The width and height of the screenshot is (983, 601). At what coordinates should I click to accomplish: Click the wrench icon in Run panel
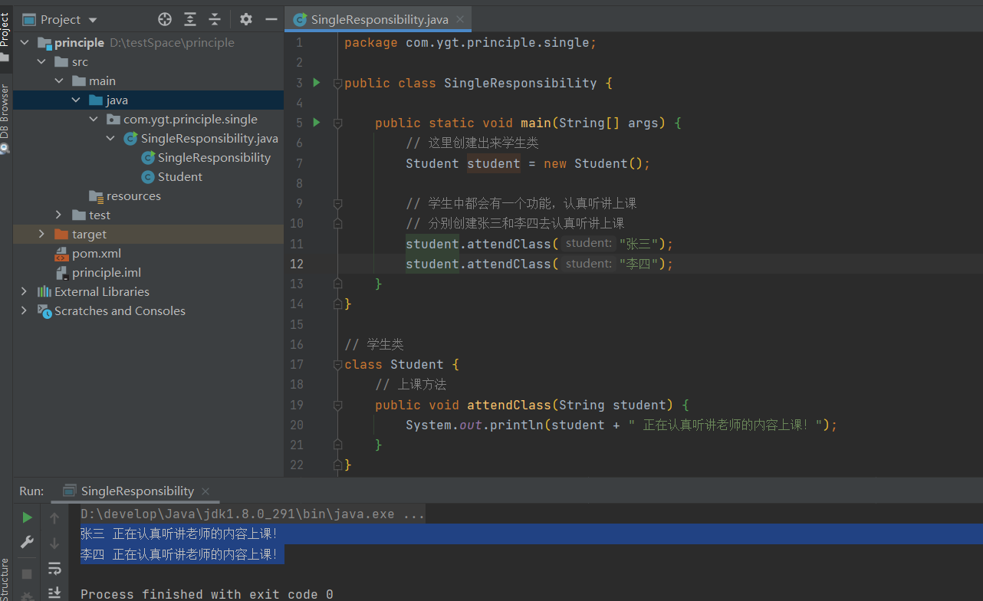pyautogui.click(x=27, y=543)
